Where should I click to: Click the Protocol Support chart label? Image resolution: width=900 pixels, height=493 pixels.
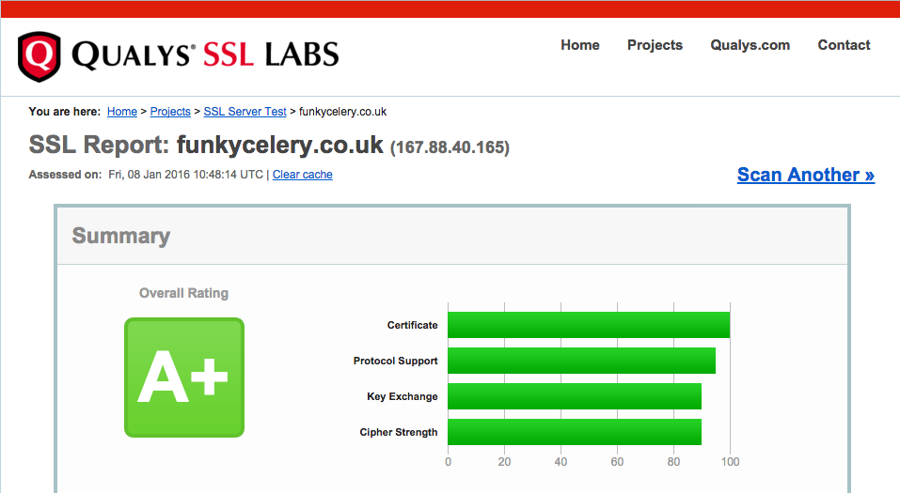point(396,361)
